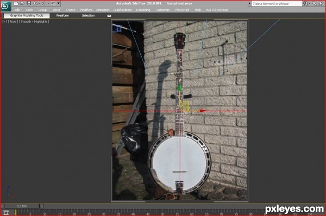Click the red X-axis gizmo arrow
Image resolution: width=326 pixels, height=216 pixels.
(203, 111)
